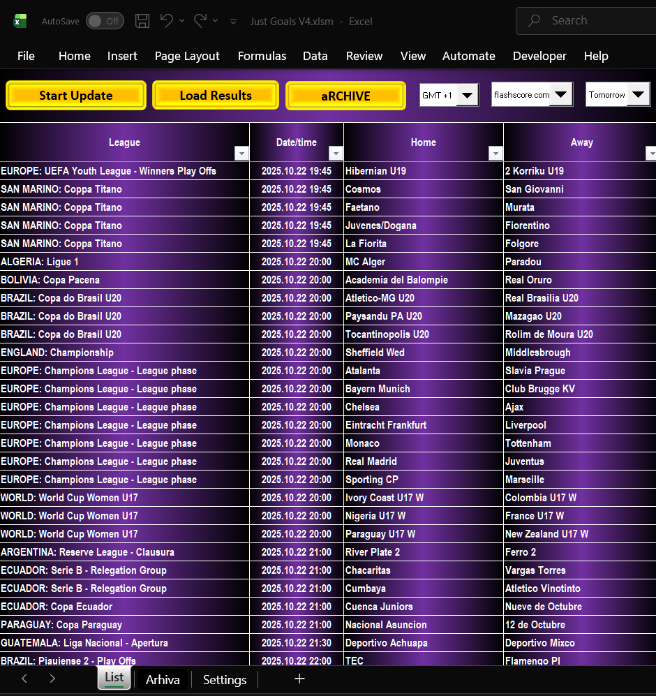This screenshot has width=656, height=696.
Task: Click the Search box in title bar
Action: tap(586, 21)
